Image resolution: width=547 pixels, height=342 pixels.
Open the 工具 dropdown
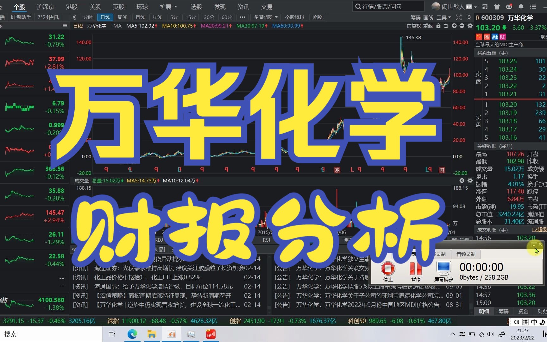pyautogui.click(x=444, y=17)
